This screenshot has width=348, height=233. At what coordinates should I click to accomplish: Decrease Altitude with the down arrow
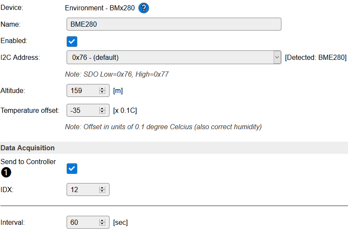click(102, 93)
